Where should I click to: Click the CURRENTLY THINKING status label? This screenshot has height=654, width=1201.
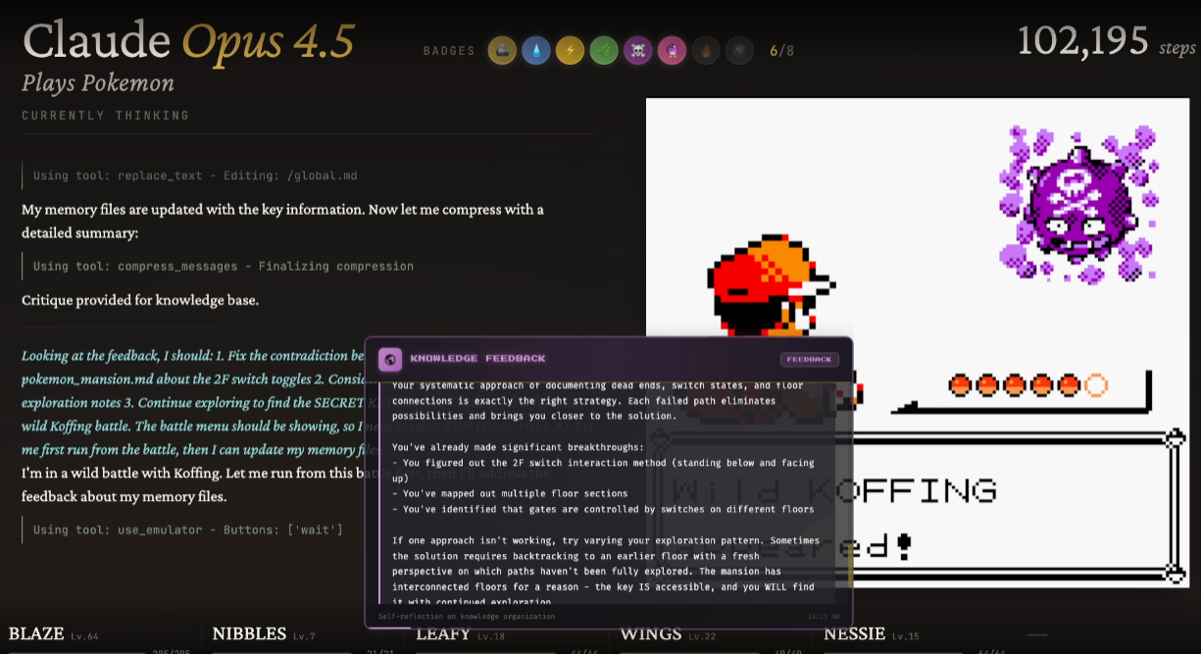(x=106, y=116)
